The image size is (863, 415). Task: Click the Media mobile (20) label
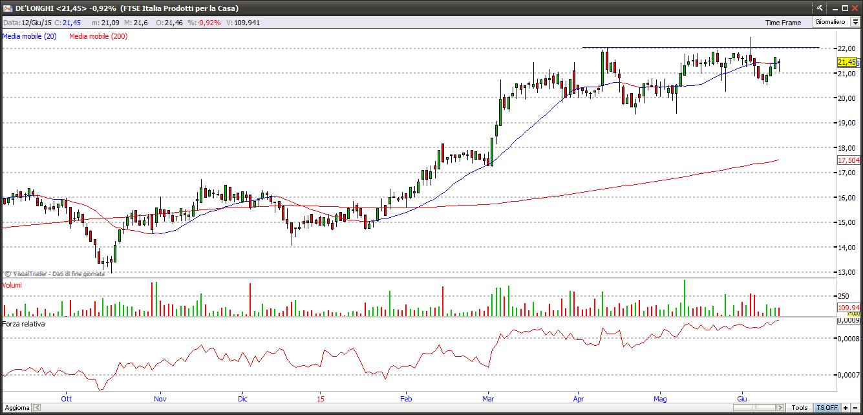(x=30, y=36)
